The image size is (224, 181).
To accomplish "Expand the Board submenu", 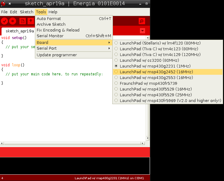I will pyautogui.click(x=74, y=42).
